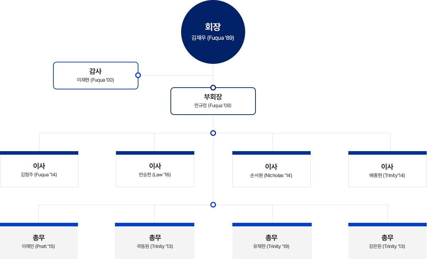Click the connector dot above the 부회장 box
This screenshot has height=259, width=427.
213,88
